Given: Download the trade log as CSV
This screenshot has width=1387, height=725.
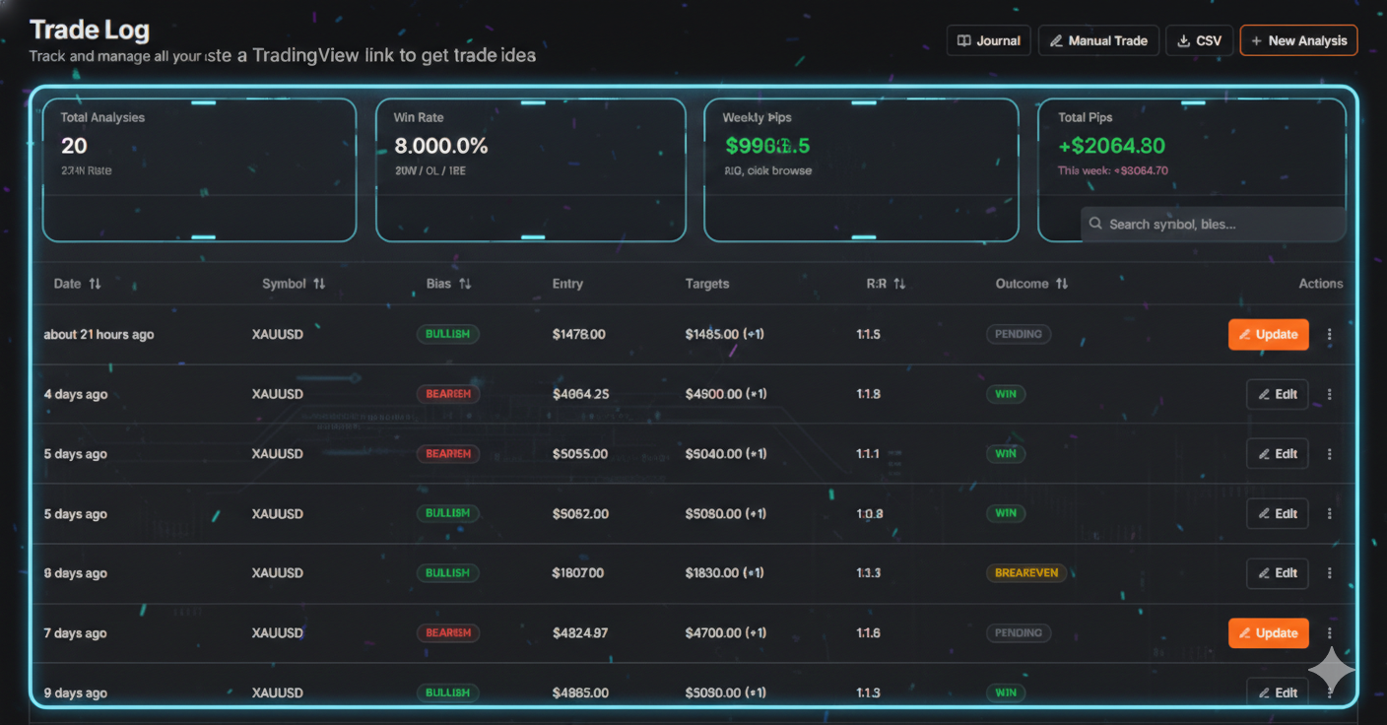Looking at the screenshot, I should (x=1199, y=40).
